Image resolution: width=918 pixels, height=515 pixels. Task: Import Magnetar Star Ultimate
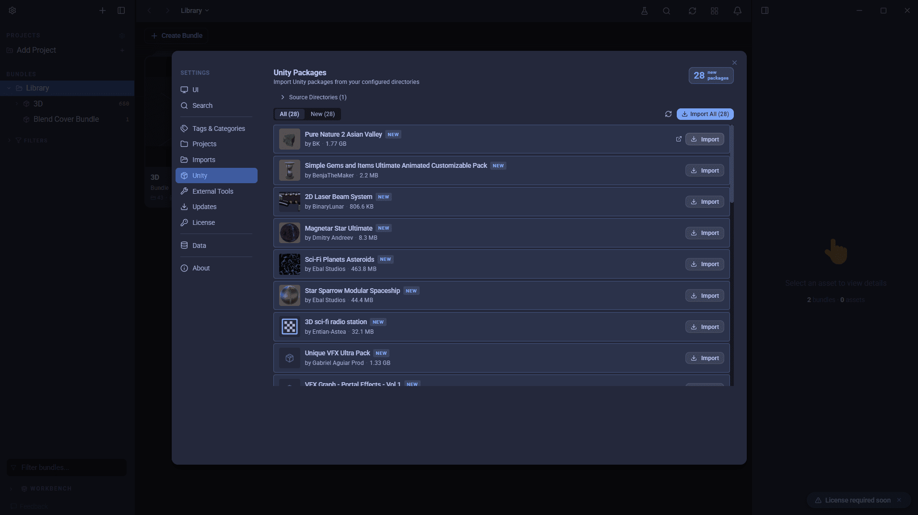(705, 233)
